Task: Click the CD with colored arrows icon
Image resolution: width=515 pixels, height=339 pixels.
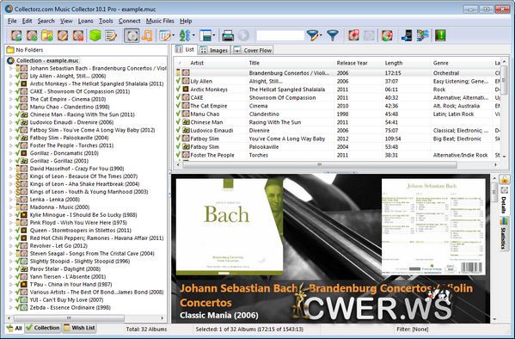Action: 387,35
